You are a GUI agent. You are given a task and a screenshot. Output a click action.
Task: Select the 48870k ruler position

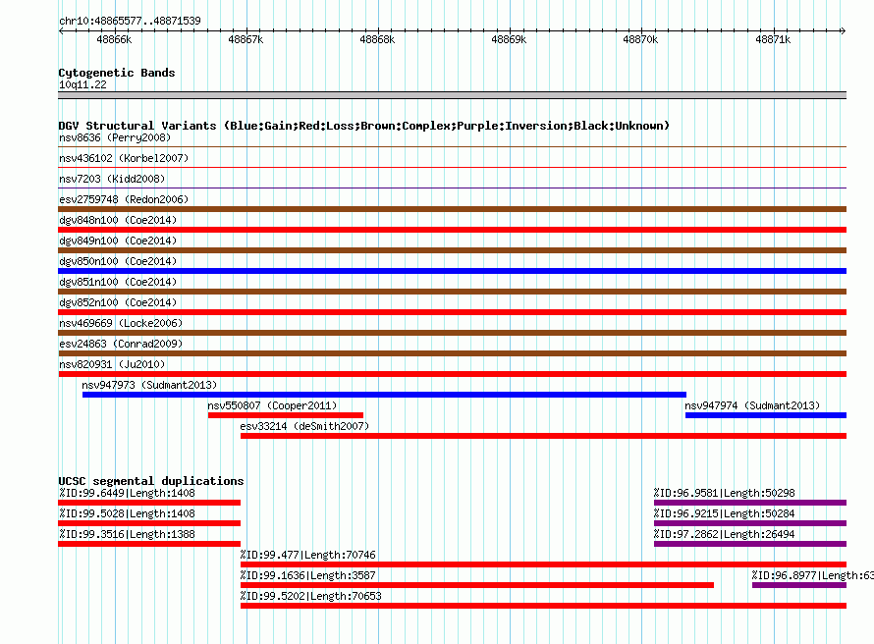640,39
